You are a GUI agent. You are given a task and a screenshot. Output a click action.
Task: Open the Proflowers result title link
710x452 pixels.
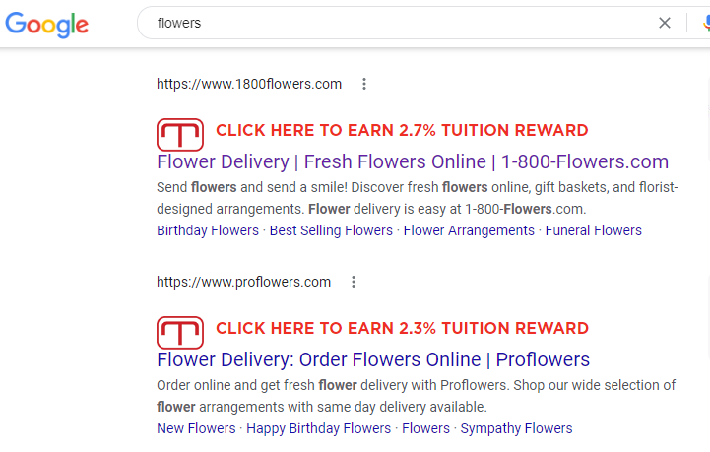click(373, 359)
